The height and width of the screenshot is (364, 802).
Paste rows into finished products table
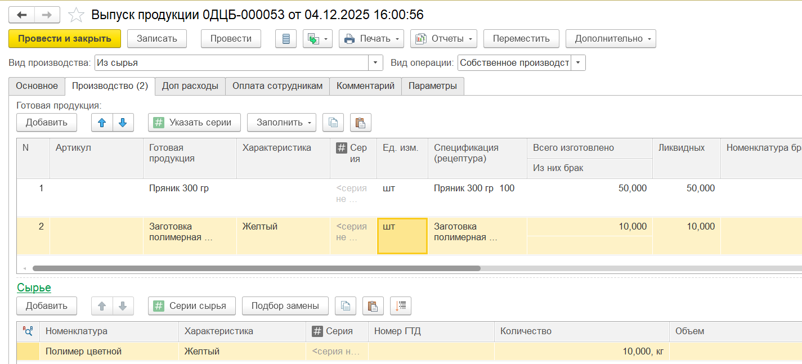pos(361,122)
